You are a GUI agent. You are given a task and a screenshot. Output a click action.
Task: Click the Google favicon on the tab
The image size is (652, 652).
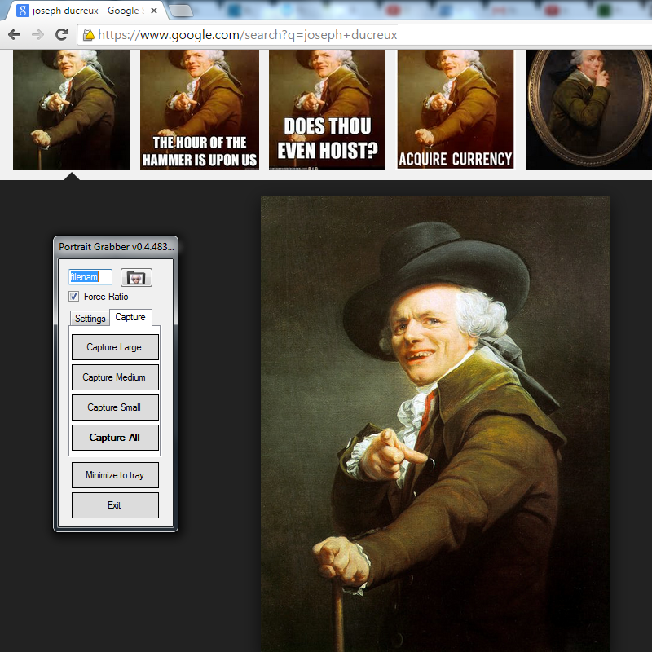point(23,11)
